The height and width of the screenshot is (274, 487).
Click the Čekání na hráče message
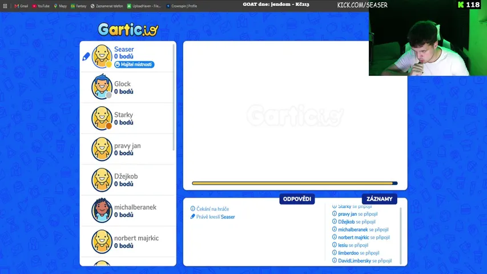(212, 209)
